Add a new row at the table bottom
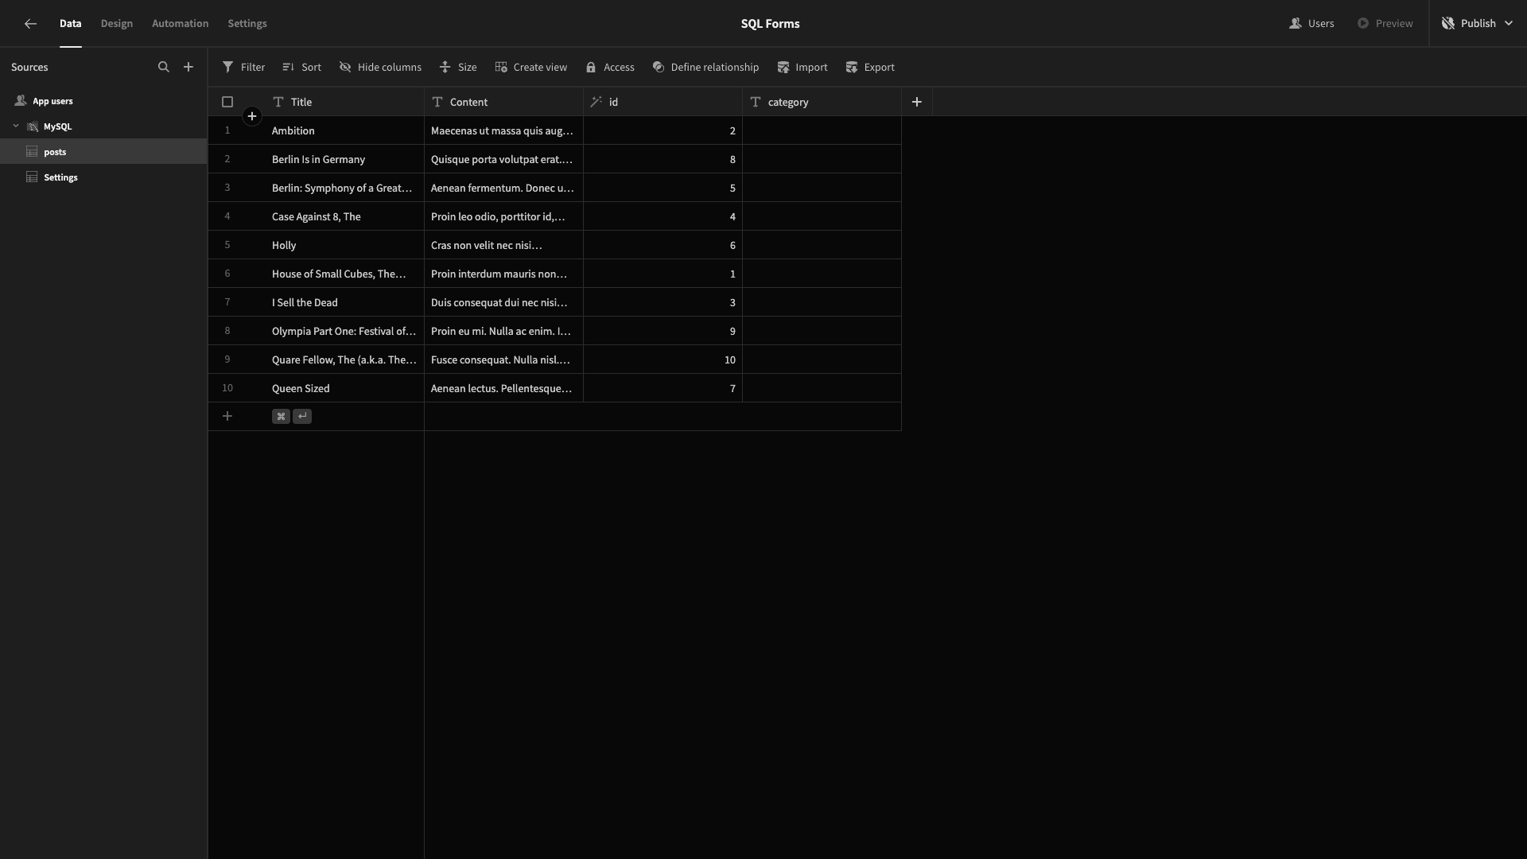Screen dimensions: 1527x859 [x=227, y=416]
